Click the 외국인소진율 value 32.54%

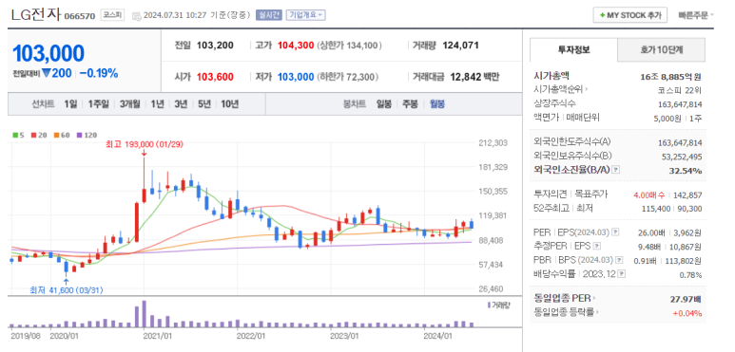pyautogui.click(x=686, y=171)
